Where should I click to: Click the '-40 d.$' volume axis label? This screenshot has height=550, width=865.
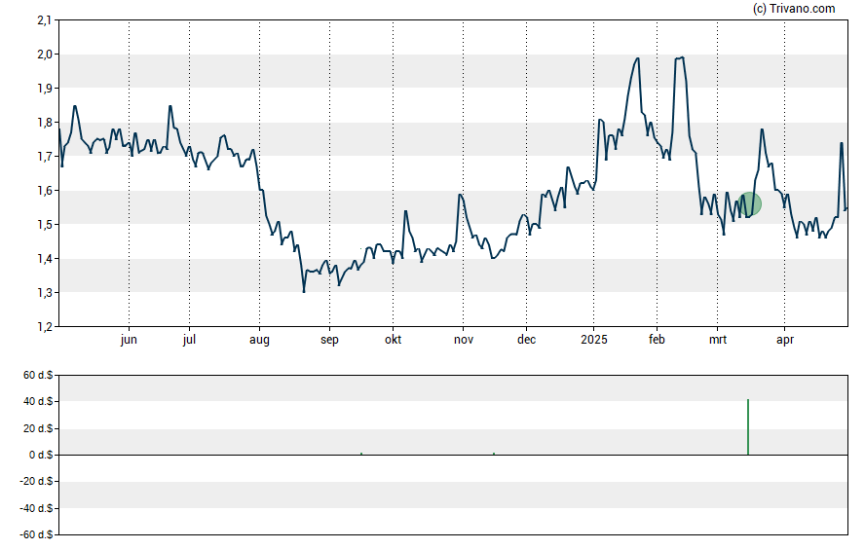pyautogui.click(x=36, y=509)
